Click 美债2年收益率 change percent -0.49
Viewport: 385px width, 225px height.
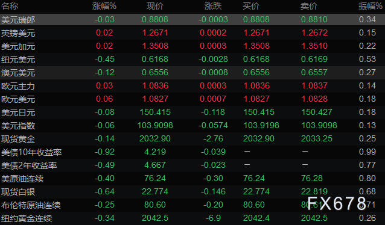pyautogui.click(x=104, y=165)
